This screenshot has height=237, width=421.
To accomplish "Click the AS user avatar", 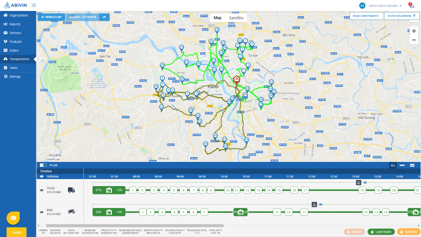I will (362, 5).
